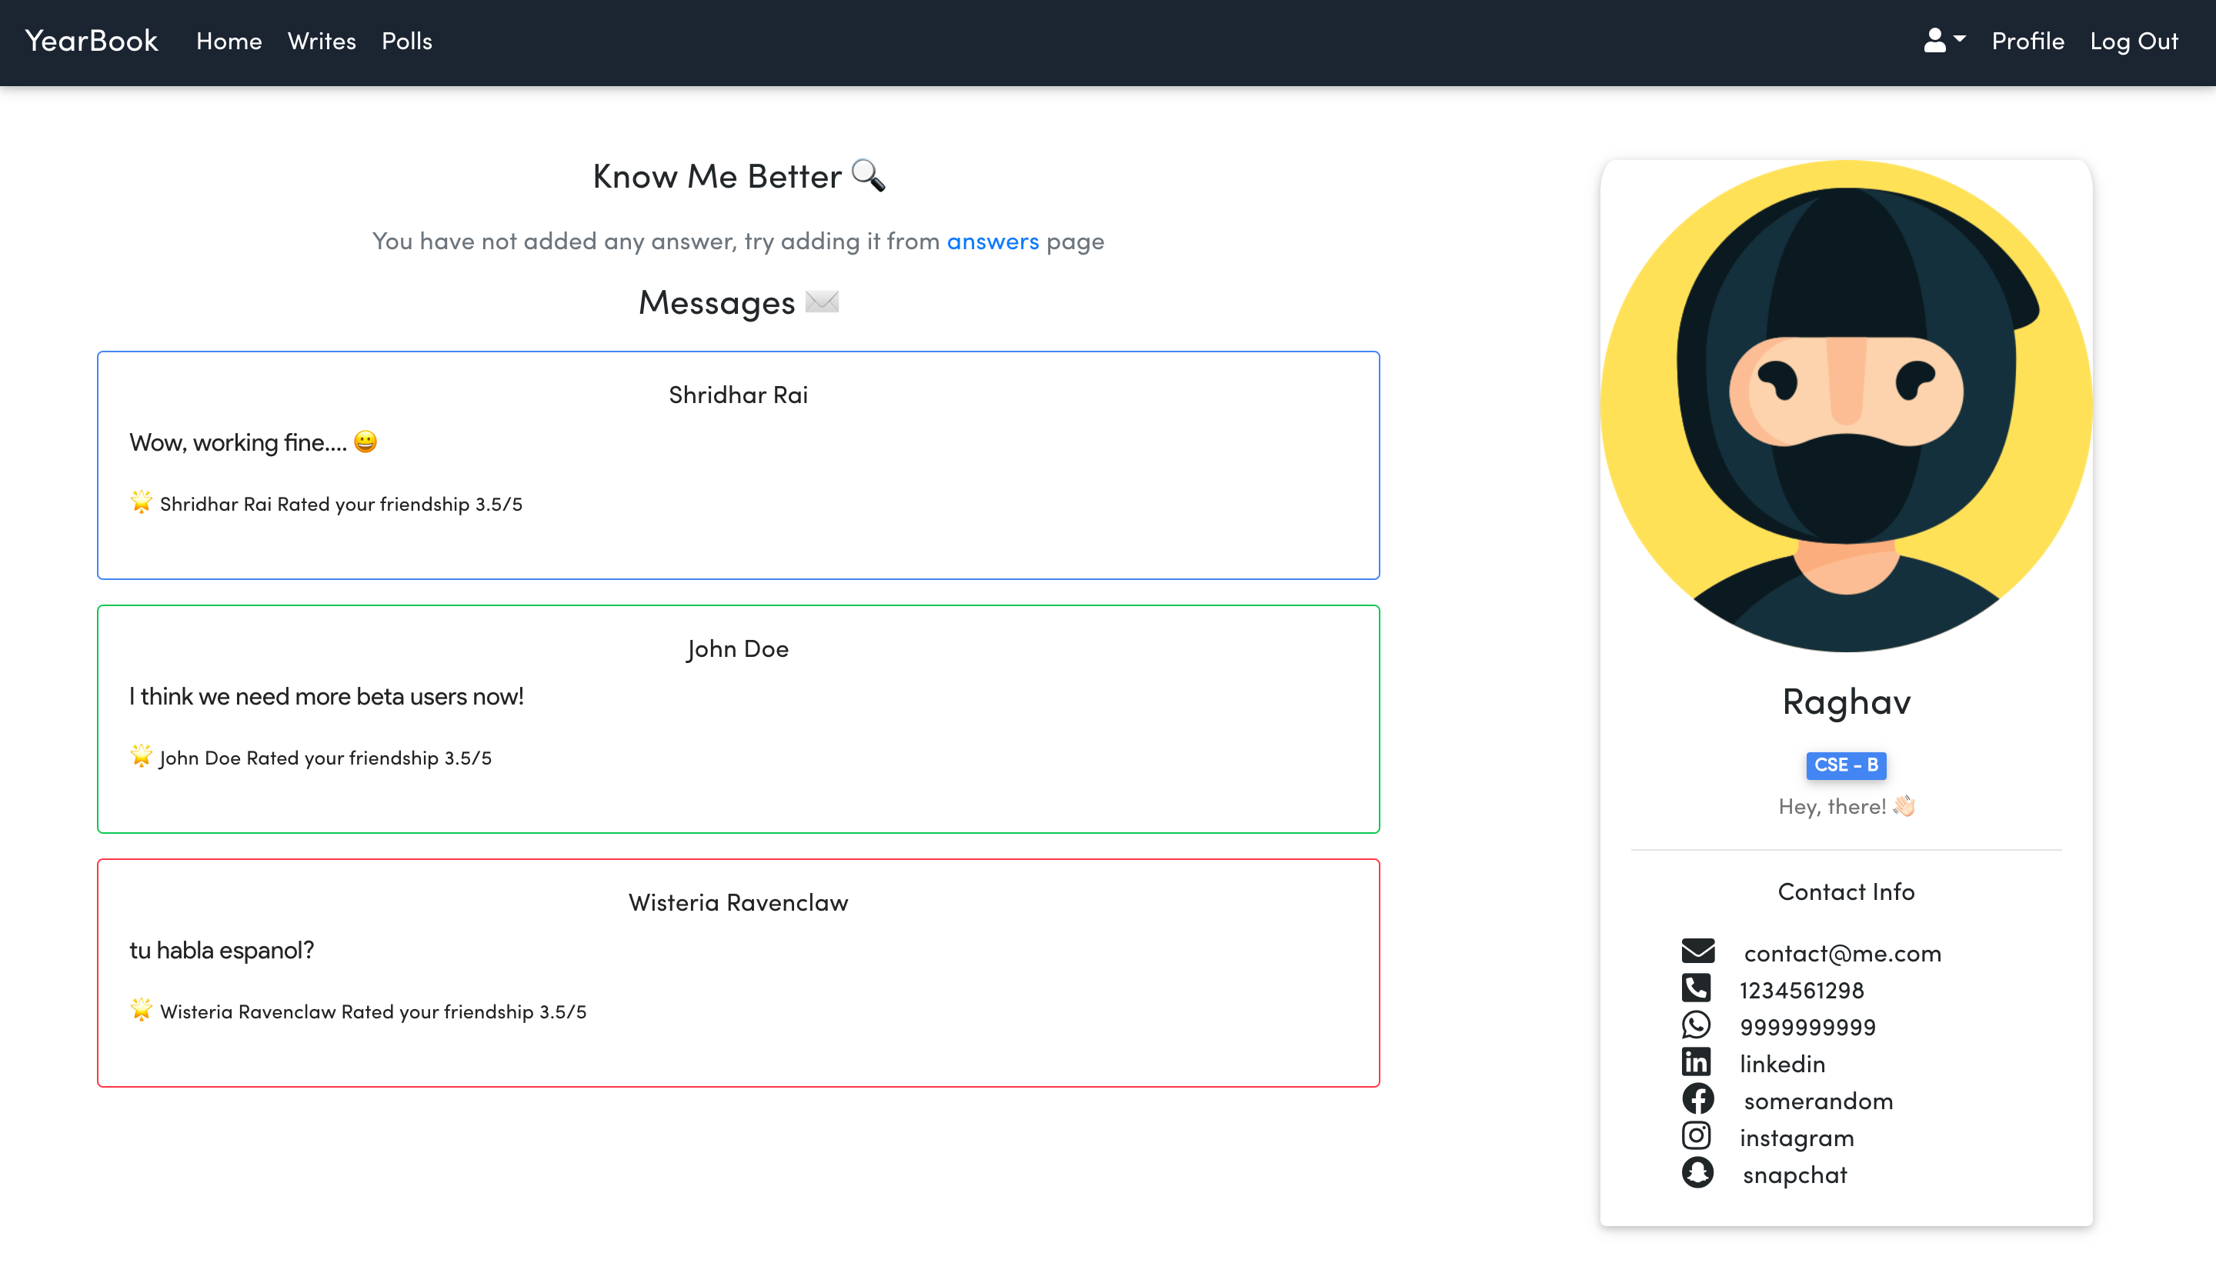Click the phone icon in Contact Info

click(x=1697, y=988)
